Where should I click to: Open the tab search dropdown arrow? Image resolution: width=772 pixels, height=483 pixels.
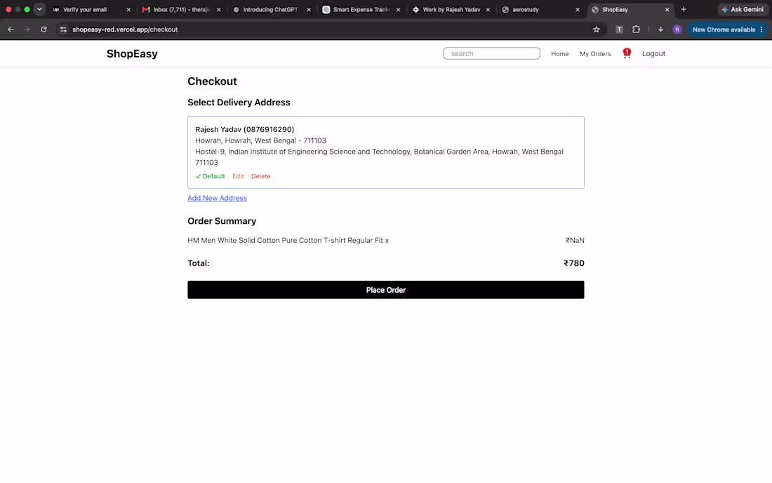(39, 9)
